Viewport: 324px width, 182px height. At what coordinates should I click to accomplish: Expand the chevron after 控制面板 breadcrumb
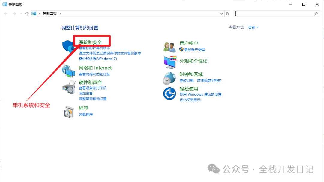(x=60, y=13)
